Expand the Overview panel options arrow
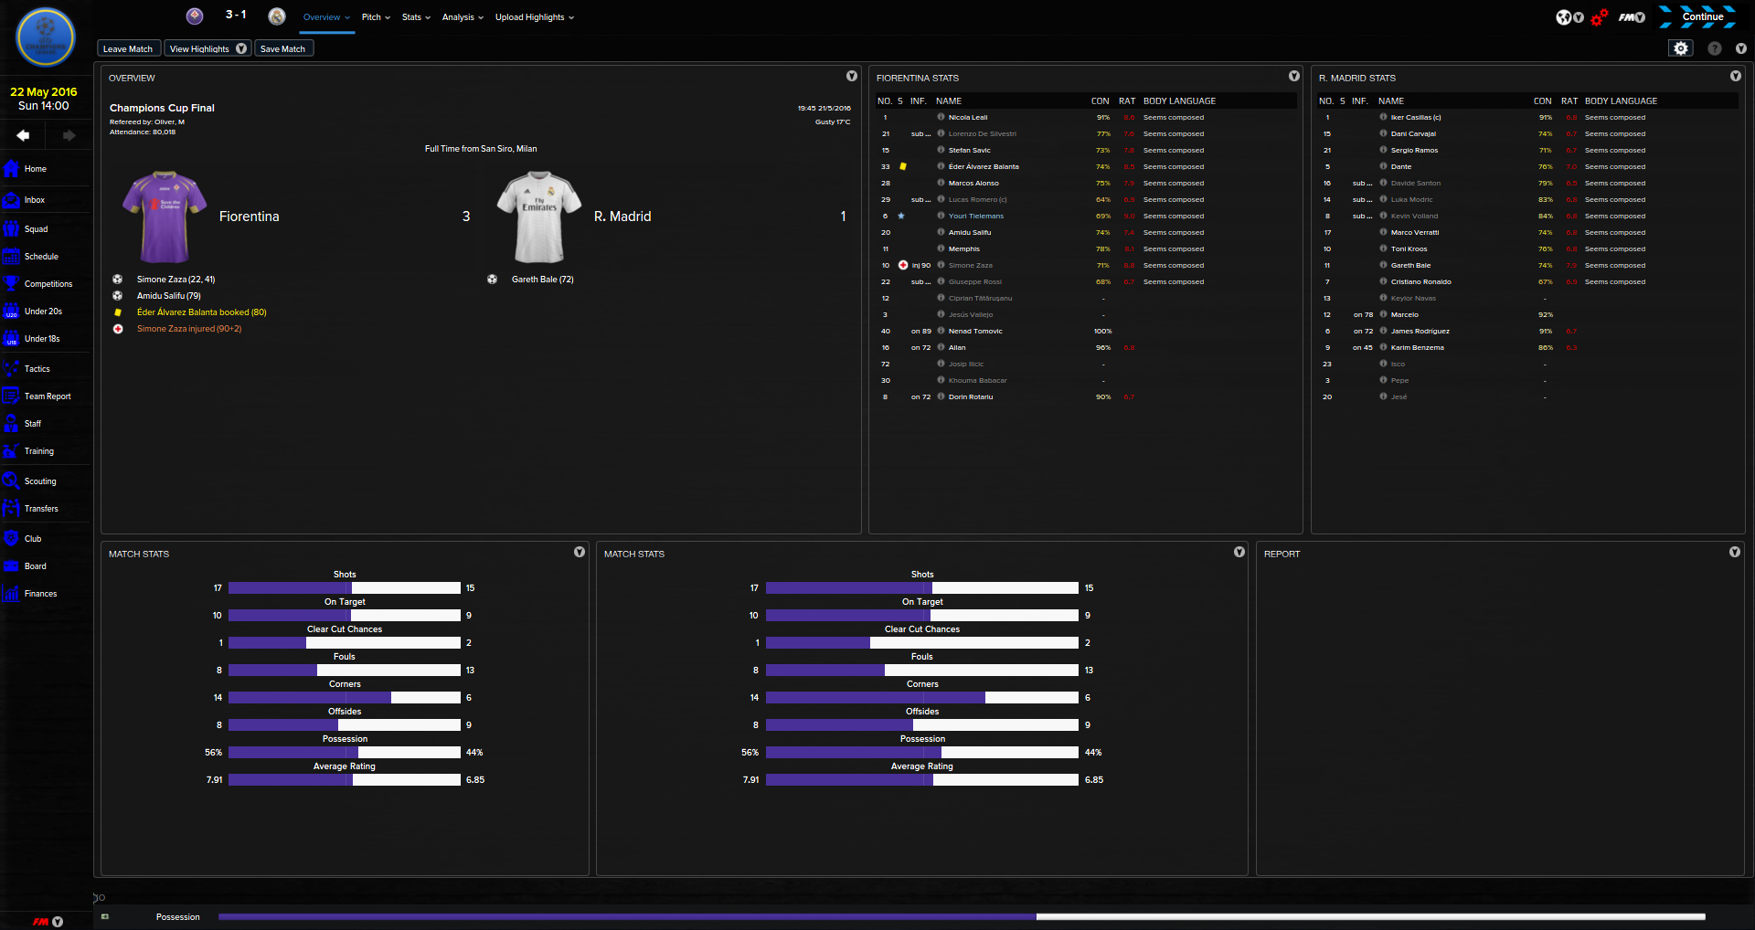1755x930 pixels. coord(852,76)
